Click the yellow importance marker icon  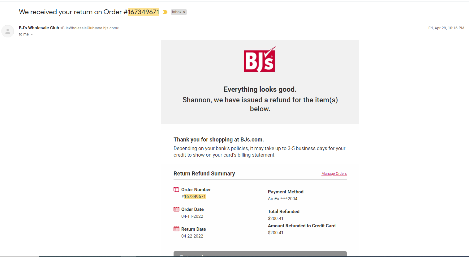(x=165, y=12)
